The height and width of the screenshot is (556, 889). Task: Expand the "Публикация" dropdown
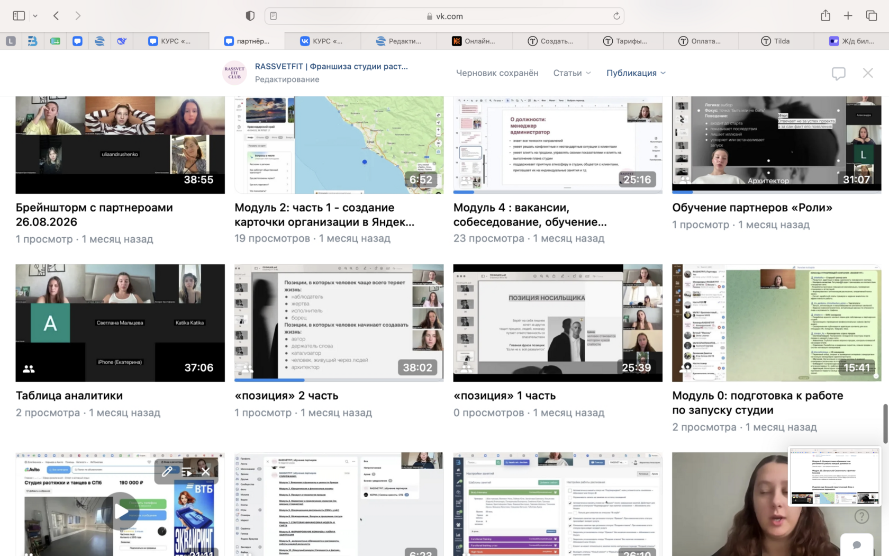(636, 73)
